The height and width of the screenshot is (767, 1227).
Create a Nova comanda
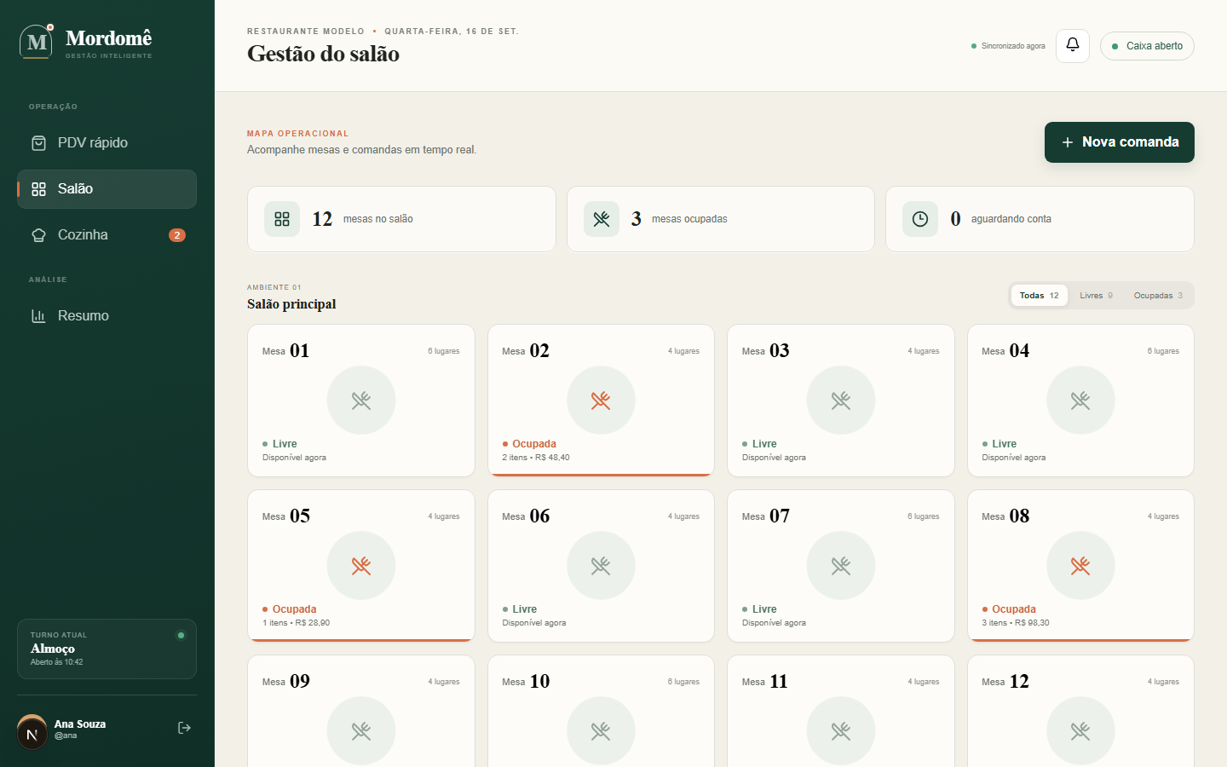[x=1120, y=142]
